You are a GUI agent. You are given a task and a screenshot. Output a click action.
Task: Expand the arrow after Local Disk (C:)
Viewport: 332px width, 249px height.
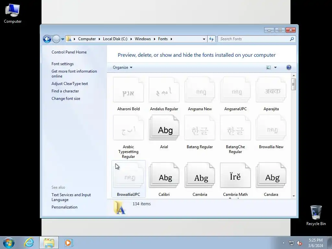click(x=131, y=39)
